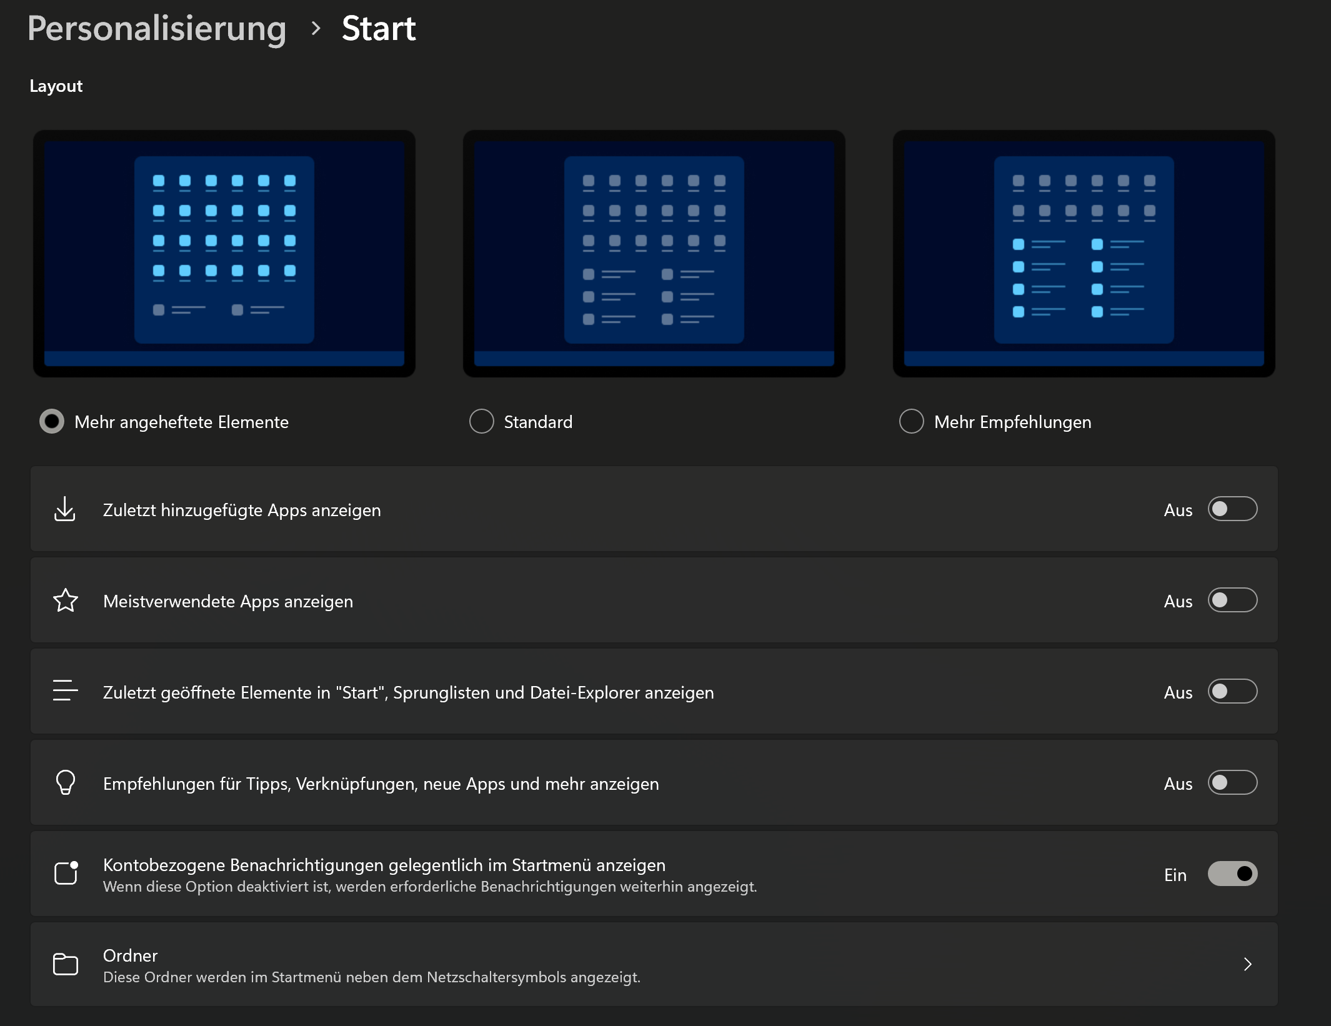Select the Standard layout radio button
The image size is (1331, 1026).
tap(481, 422)
